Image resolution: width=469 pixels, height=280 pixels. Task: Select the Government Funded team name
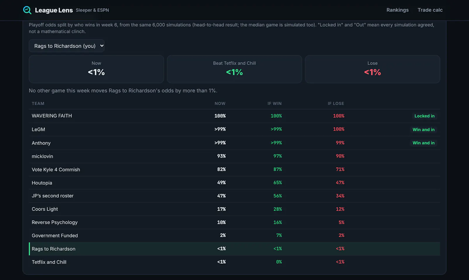[55, 236]
